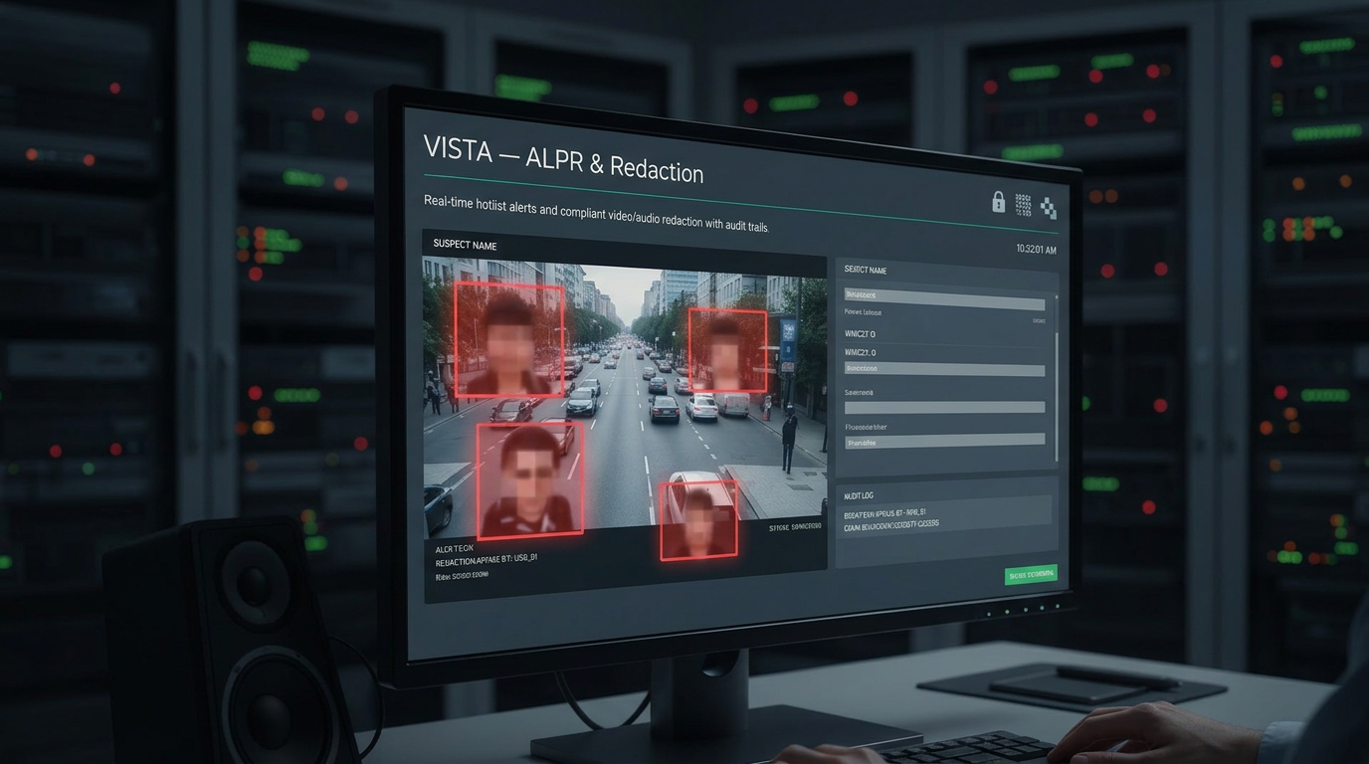Click the first Suspect Name input field

click(944, 294)
